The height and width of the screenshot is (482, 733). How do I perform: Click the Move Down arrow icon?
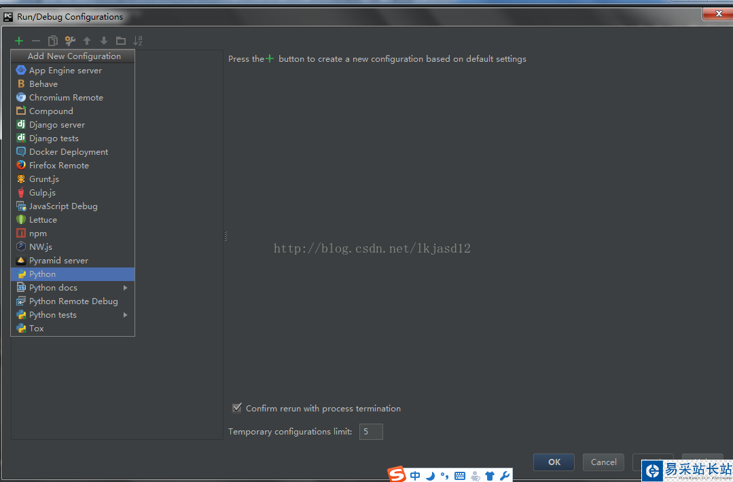pyautogui.click(x=104, y=41)
